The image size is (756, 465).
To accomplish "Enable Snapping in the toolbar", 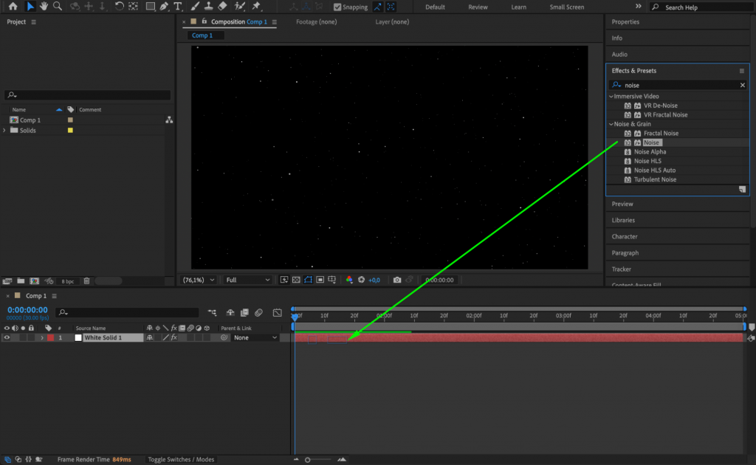I will [x=336, y=7].
